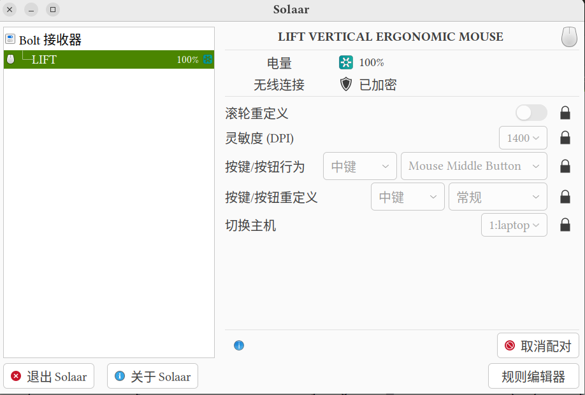
Task: Click the 取消配对 button
Action: [x=538, y=345]
